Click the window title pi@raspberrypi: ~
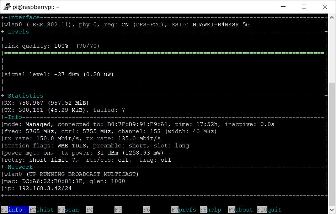The image size is (336, 214). tap(36, 7)
